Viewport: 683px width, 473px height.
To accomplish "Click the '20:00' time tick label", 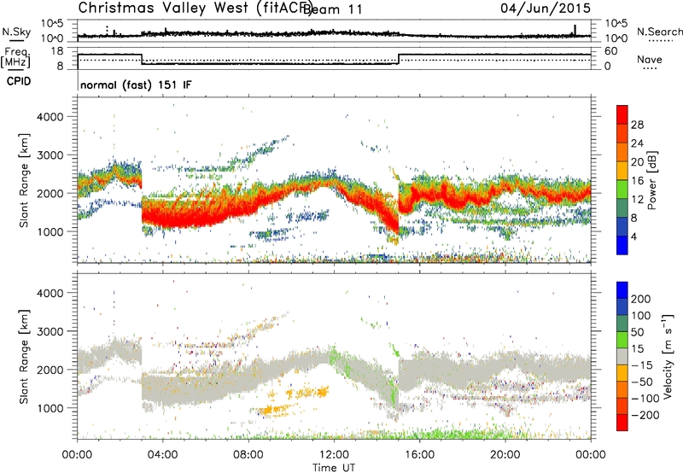I will point(505,455).
